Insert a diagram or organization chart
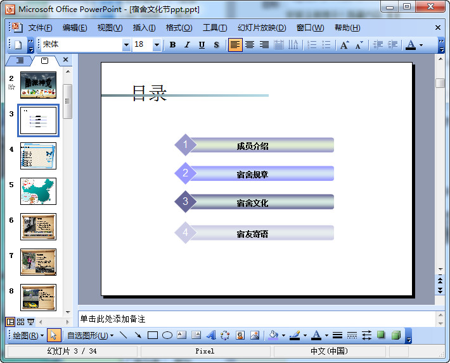 tap(225, 335)
